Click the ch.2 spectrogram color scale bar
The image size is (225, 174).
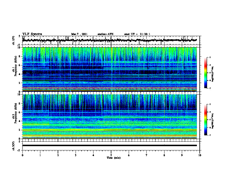(205, 120)
